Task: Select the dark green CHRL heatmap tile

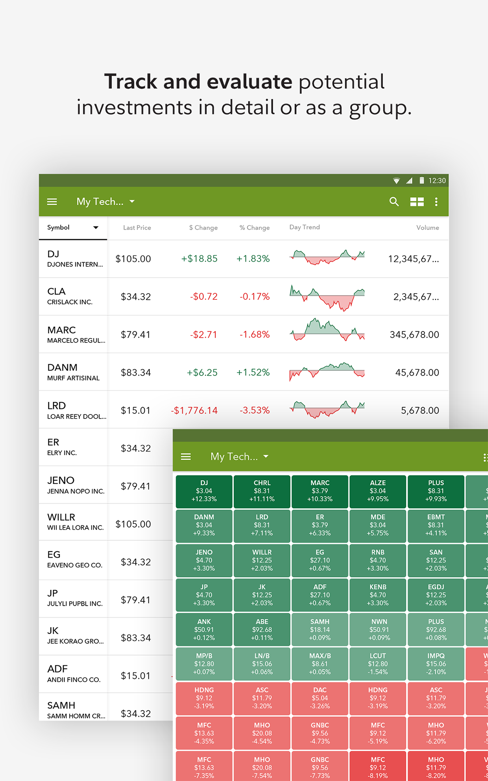Action: point(262,491)
